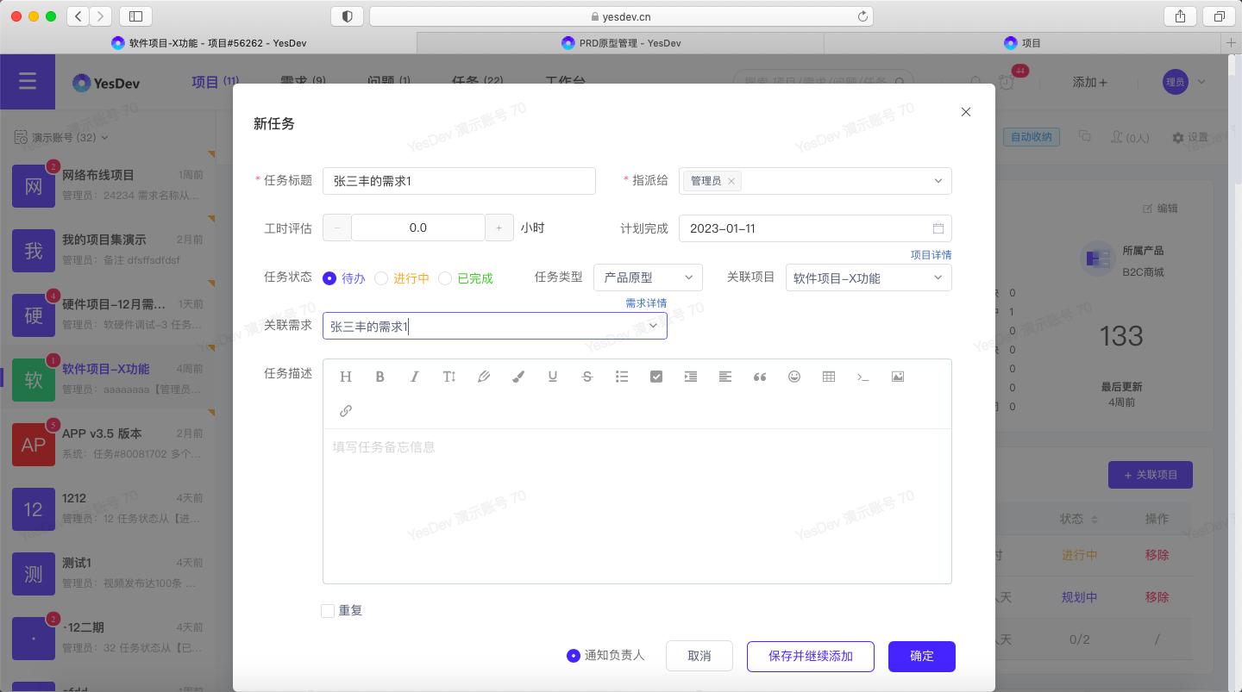1242x692 pixels.
Task: Select the 已完成 task status radio button
Action: pos(445,278)
